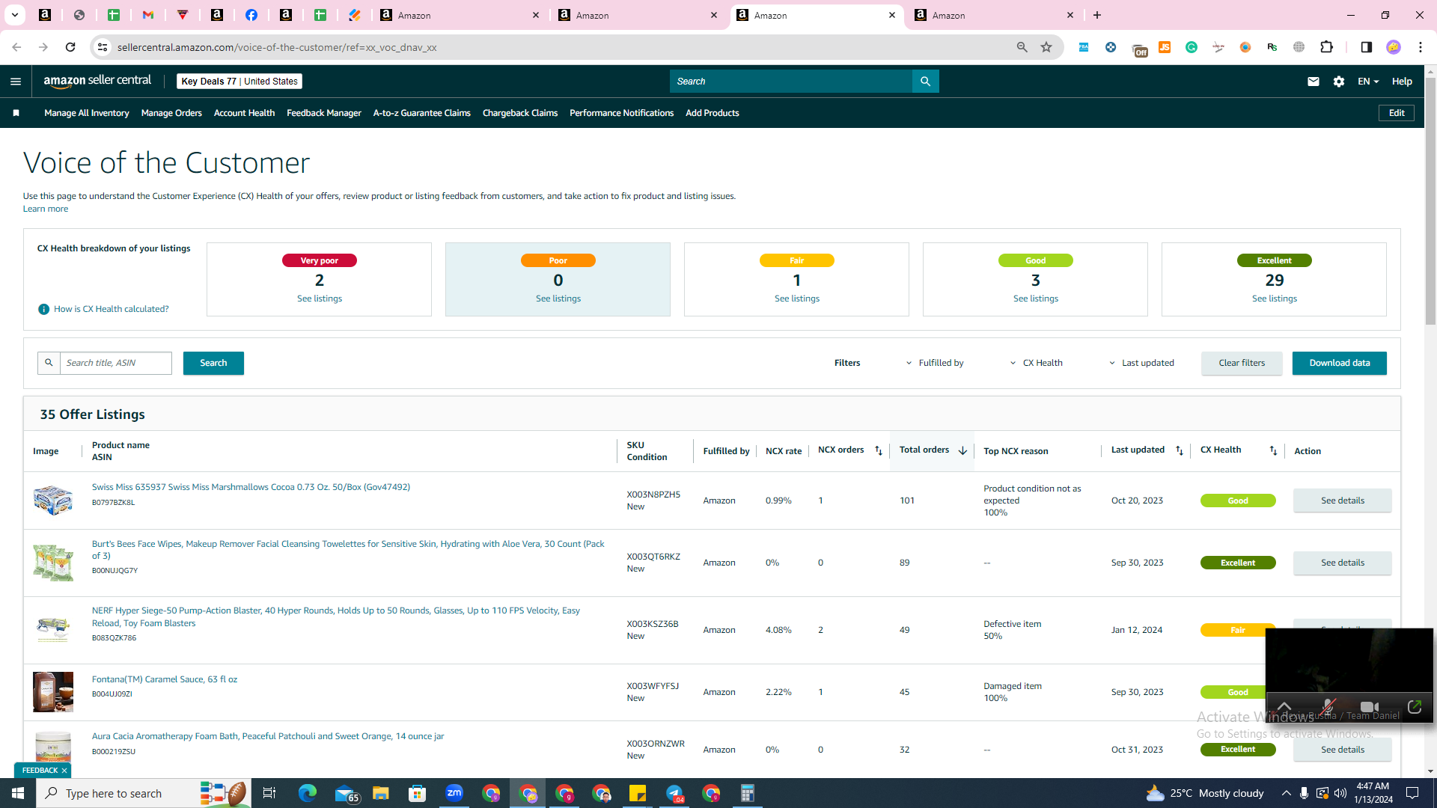Open Performance Notifications
Viewport: 1437px width, 808px height.
click(x=621, y=113)
